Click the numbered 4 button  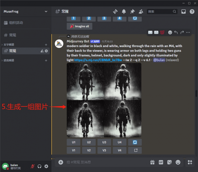pyautogui.click(x=119, y=18)
